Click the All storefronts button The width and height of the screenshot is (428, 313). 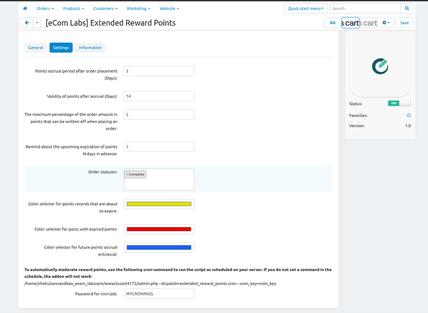click(333, 23)
